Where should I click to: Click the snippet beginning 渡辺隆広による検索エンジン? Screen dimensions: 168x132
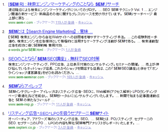83,14
